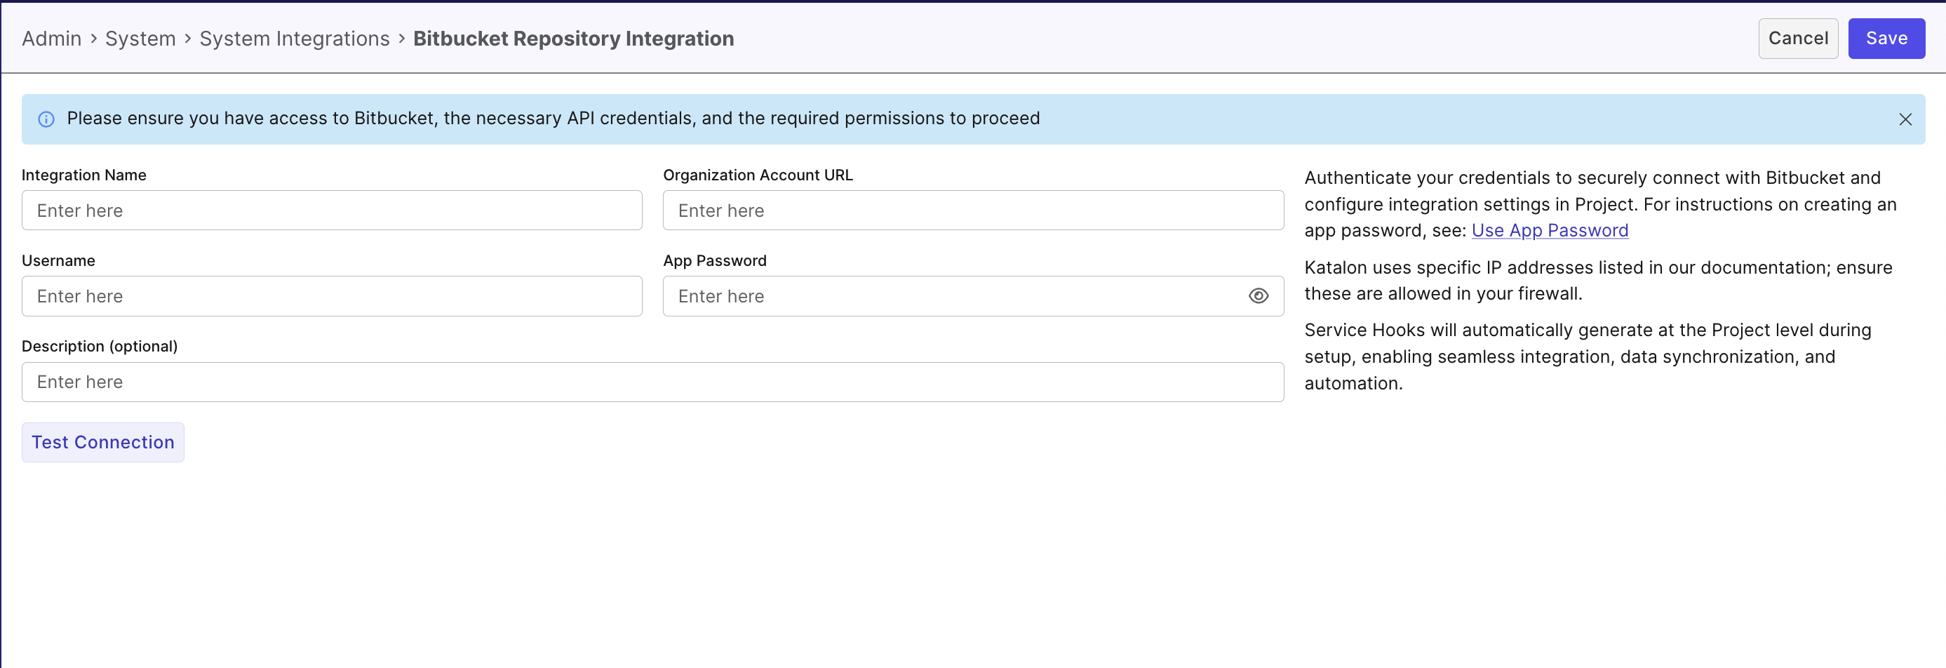Click the 'Service Hooks will automatically generate' paragraph

(1587, 356)
